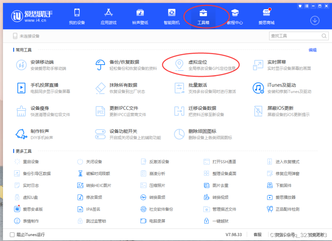Open the 我的设备 tab

tap(77, 16)
